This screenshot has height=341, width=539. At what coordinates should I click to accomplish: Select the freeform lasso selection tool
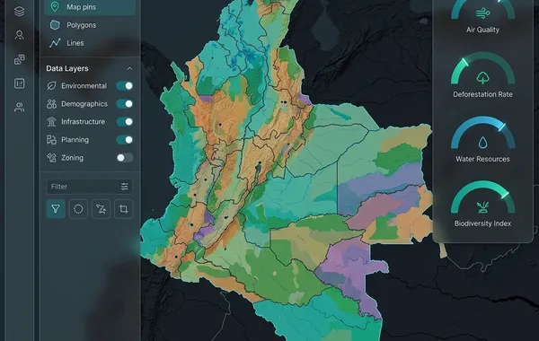coord(101,209)
